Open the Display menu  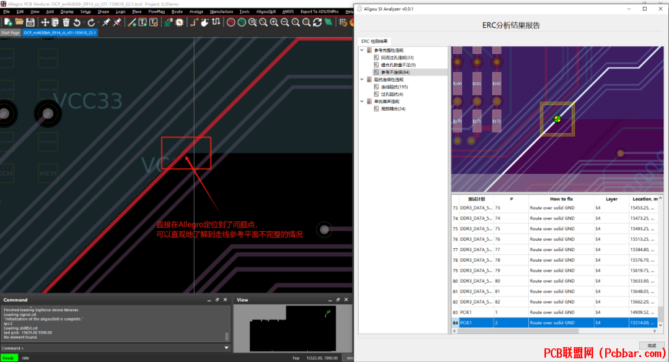[x=67, y=12]
